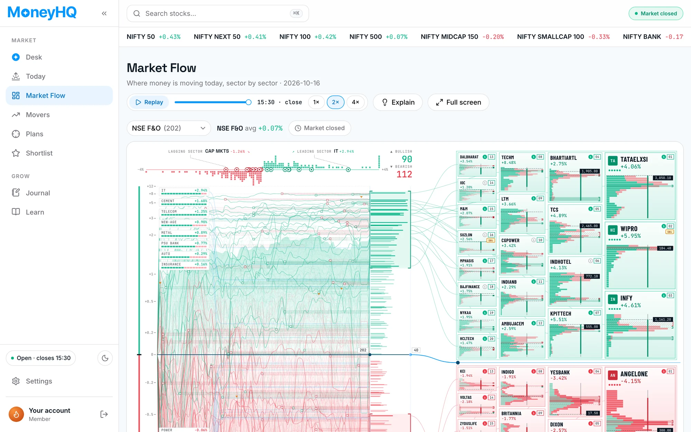Click the bearish count 112
This screenshot has width=691, height=432.
click(x=404, y=174)
